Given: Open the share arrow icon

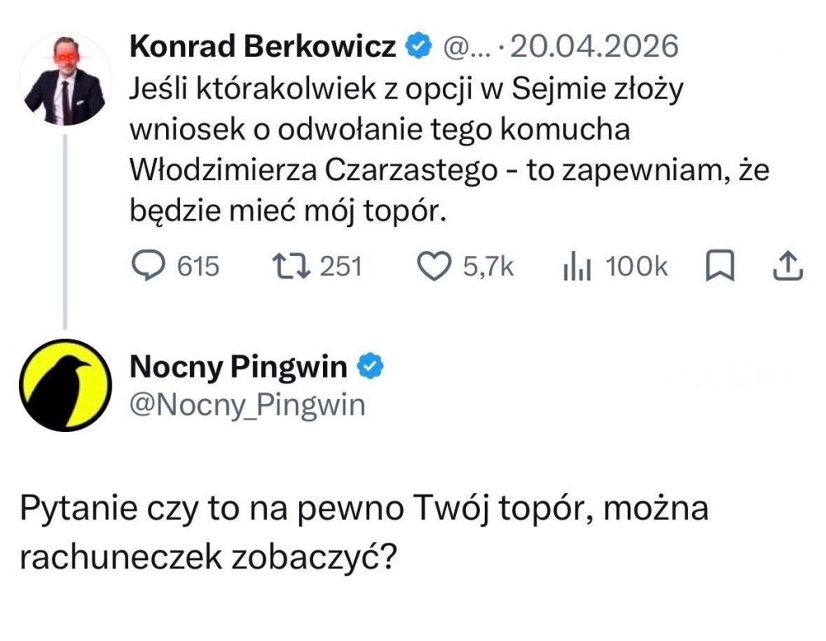Looking at the screenshot, I should [788, 266].
